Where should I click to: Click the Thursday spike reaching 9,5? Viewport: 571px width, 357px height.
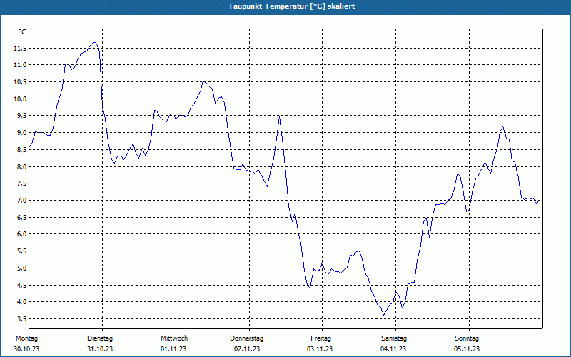(279, 116)
